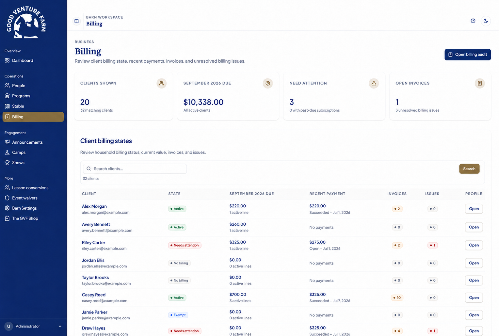Viewport: 499px width, 336px height.
Task: Click the Dashboard grid icon in sidebar
Action: coord(7,60)
